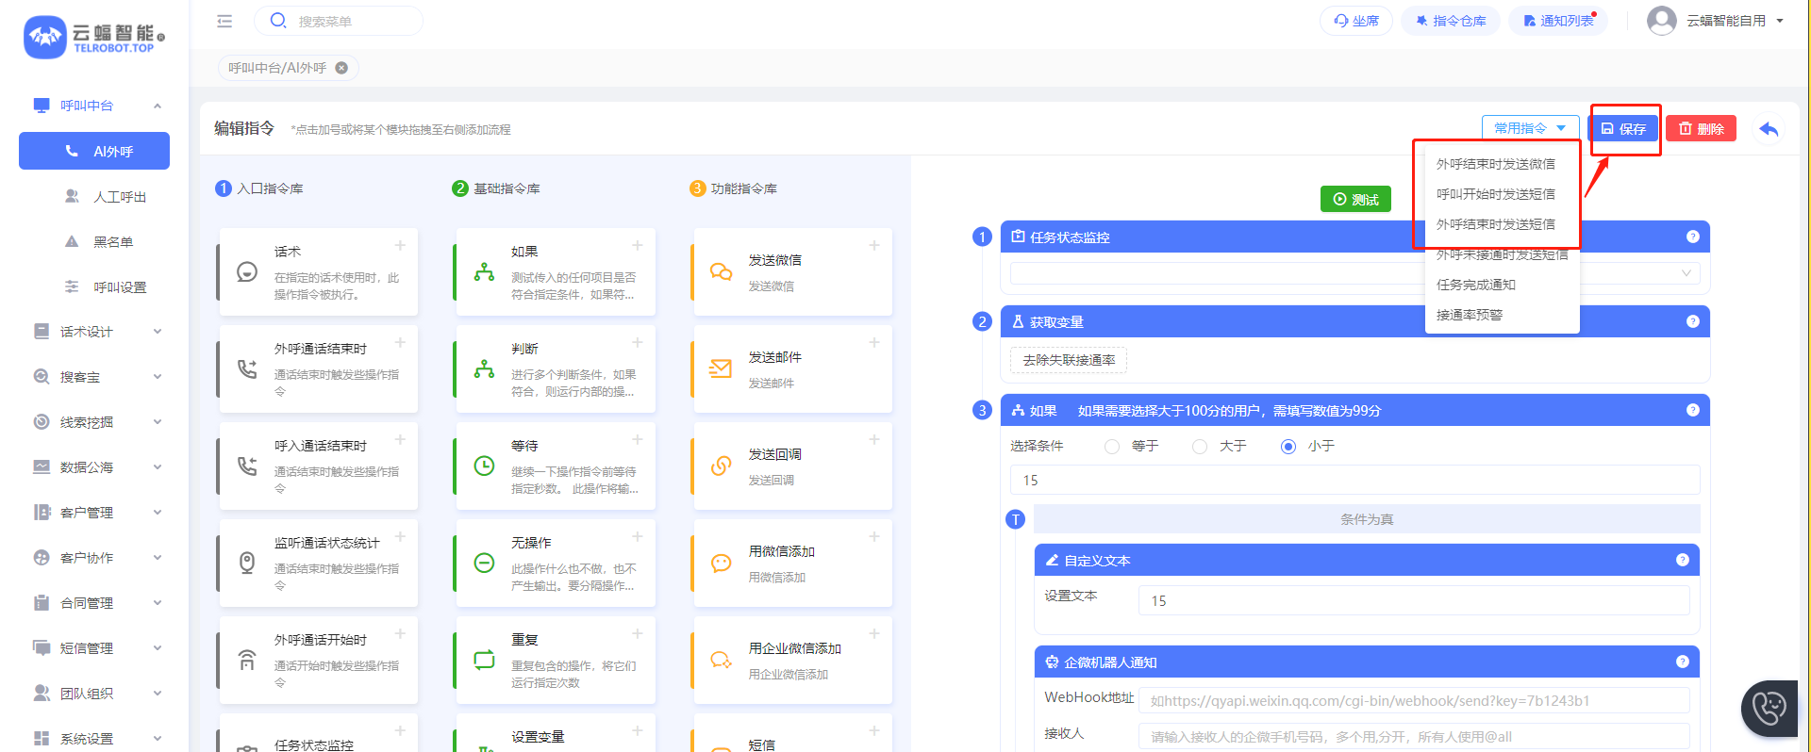The height and width of the screenshot is (752, 1811).
Task: Open the 呼叫设置 sidebar item
Action: (94, 287)
